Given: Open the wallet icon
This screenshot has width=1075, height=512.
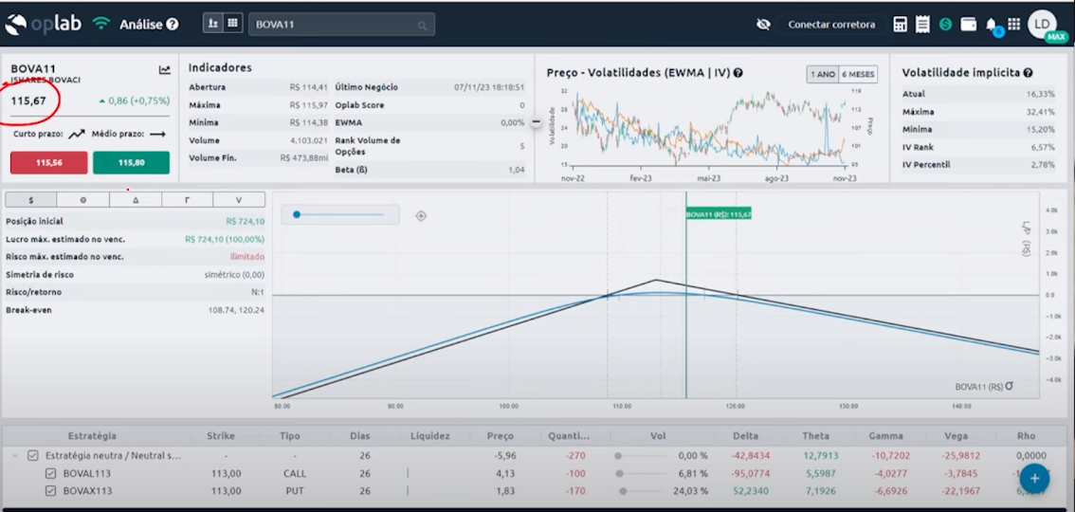Looking at the screenshot, I should (968, 25).
